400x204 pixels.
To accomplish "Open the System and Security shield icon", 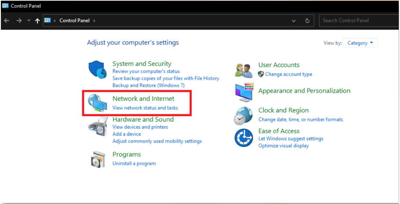I will pos(98,70).
